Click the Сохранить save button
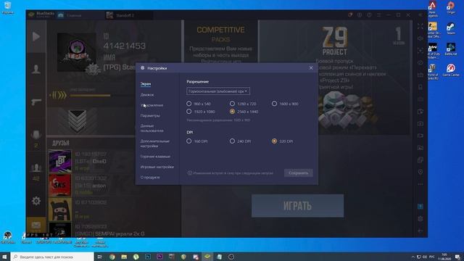The image size is (464, 261). click(x=298, y=173)
